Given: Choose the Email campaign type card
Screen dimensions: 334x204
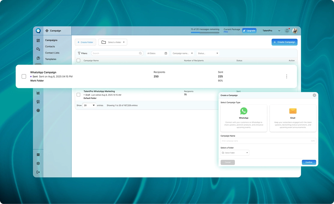Looking at the screenshot, I should [293, 118].
